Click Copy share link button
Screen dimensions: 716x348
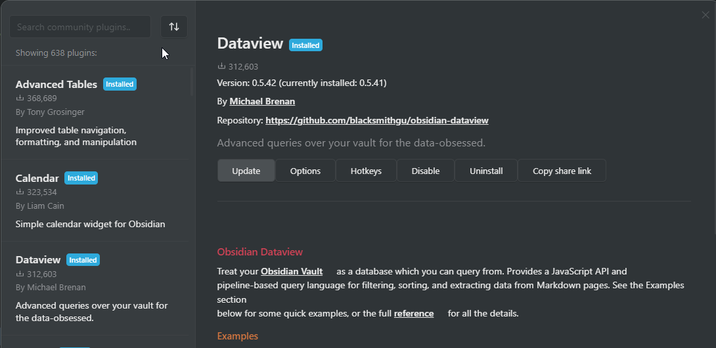(x=562, y=171)
